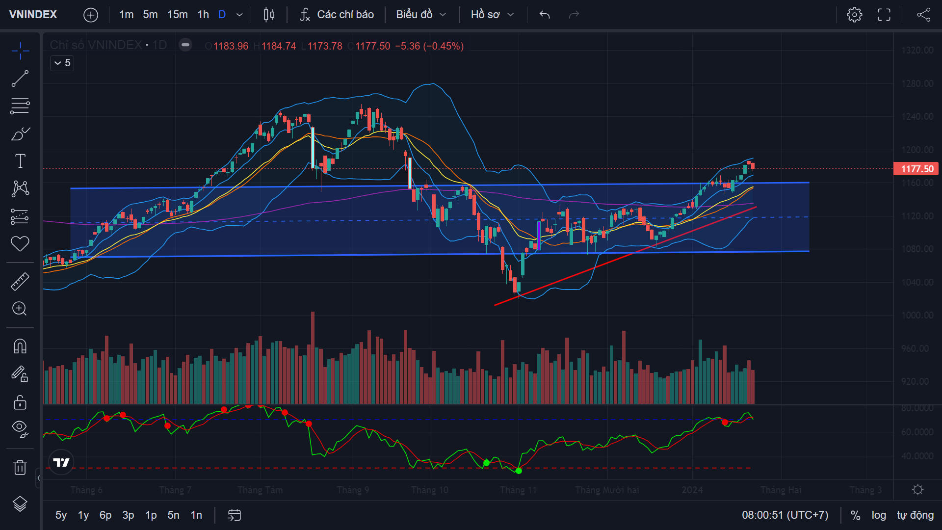Select the ruler measure tool

click(x=20, y=281)
